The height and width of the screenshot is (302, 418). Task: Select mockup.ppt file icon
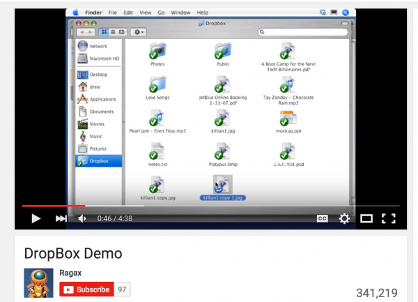pyautogui.click(x=288, y=117)
